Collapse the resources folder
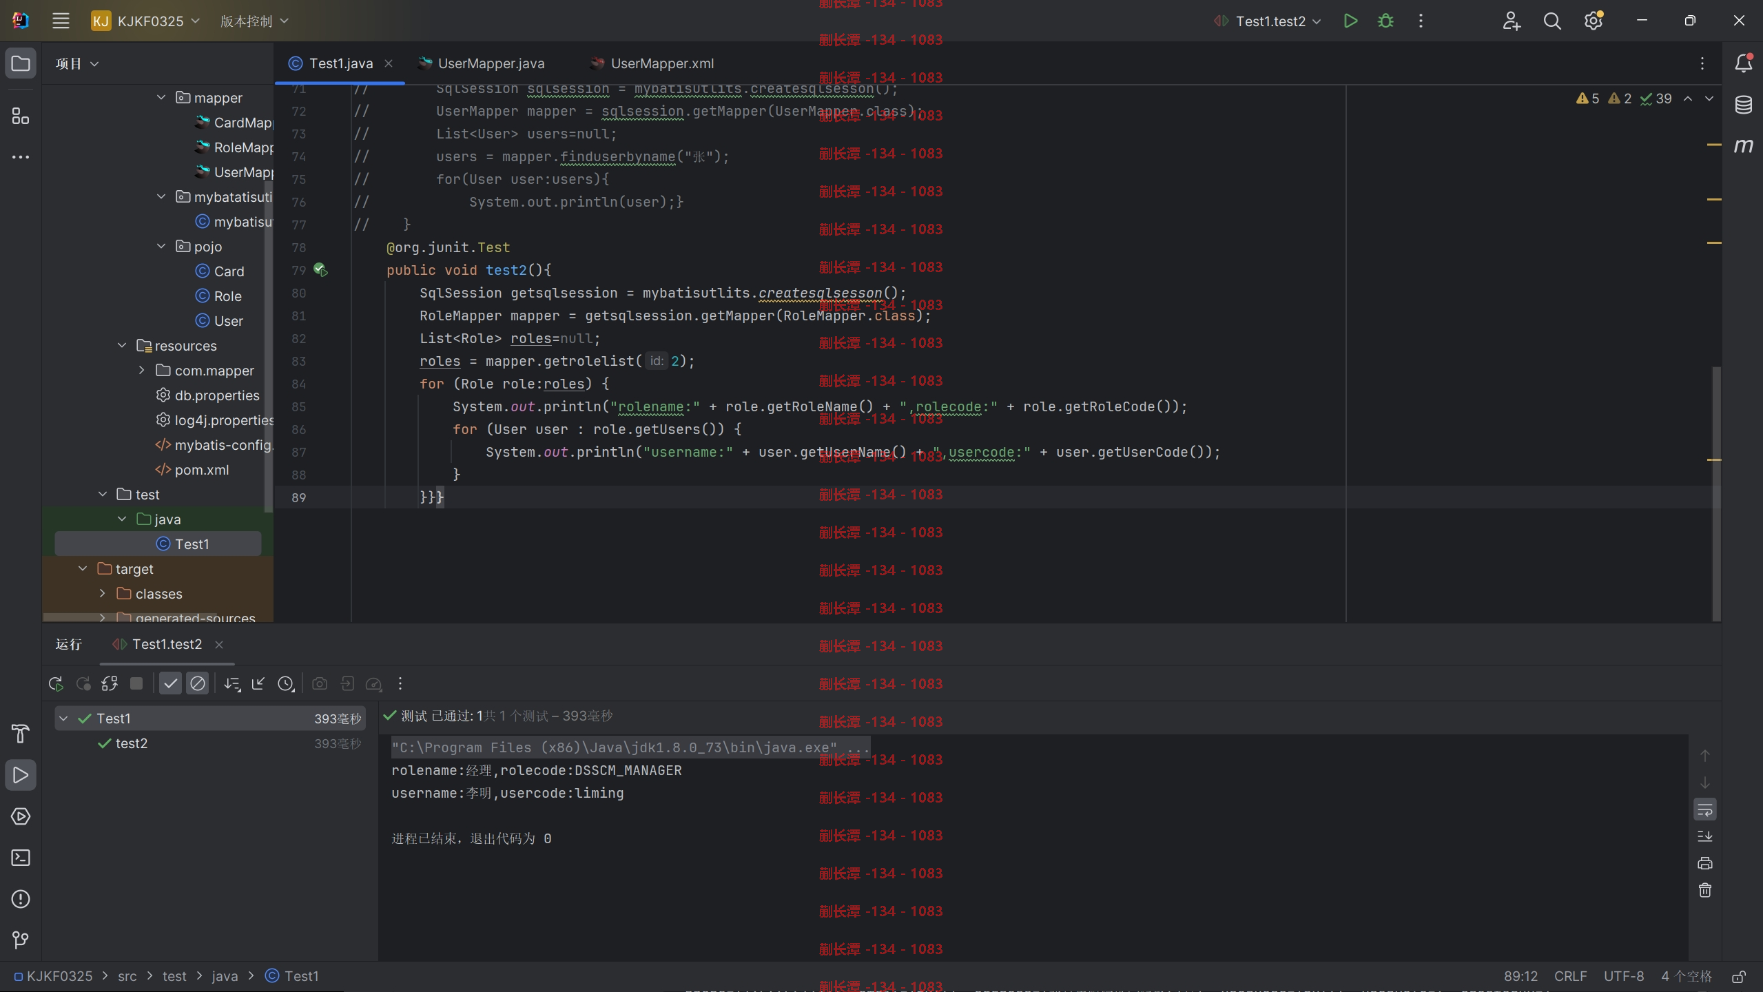 coord(122,346)
